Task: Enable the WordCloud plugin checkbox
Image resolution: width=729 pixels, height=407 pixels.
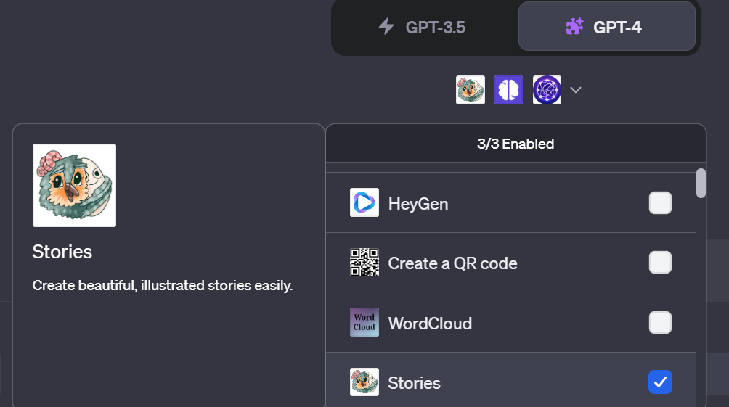Action: [660, 322]
